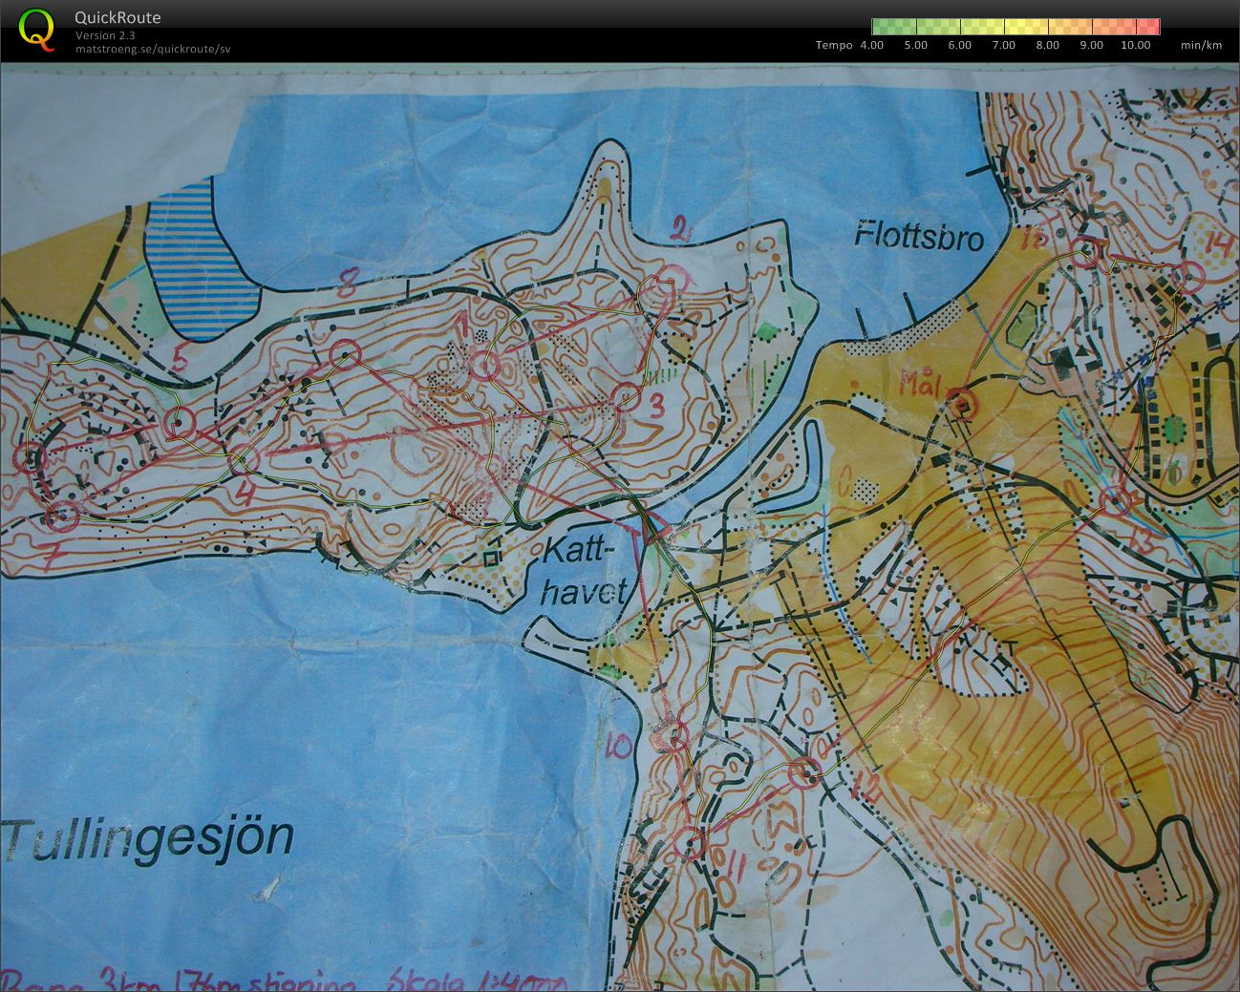Screen dimensions: 1240x992
Task: Click the Tempo legend label
Action: 834,45
